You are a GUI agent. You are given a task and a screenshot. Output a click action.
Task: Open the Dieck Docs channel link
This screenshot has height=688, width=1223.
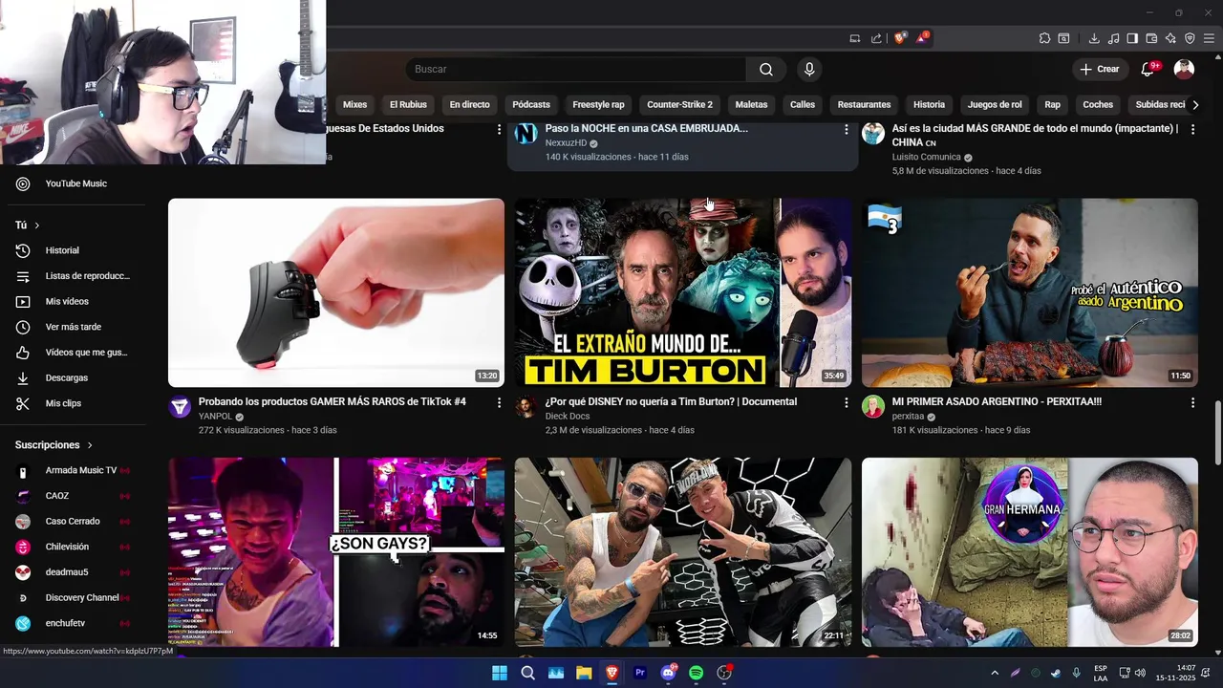click(x=568, y=417)
